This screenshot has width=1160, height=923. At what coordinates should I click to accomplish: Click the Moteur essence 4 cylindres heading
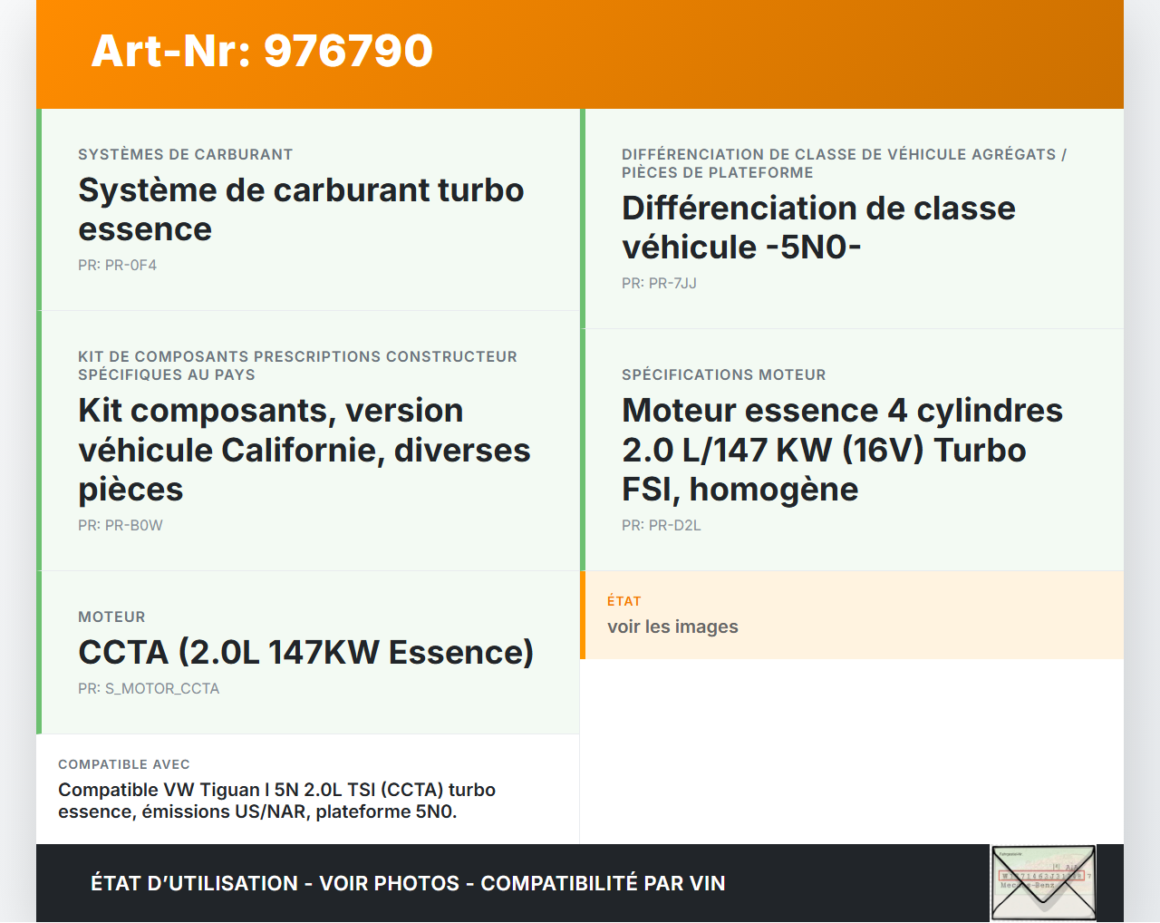tap(841, 450)
